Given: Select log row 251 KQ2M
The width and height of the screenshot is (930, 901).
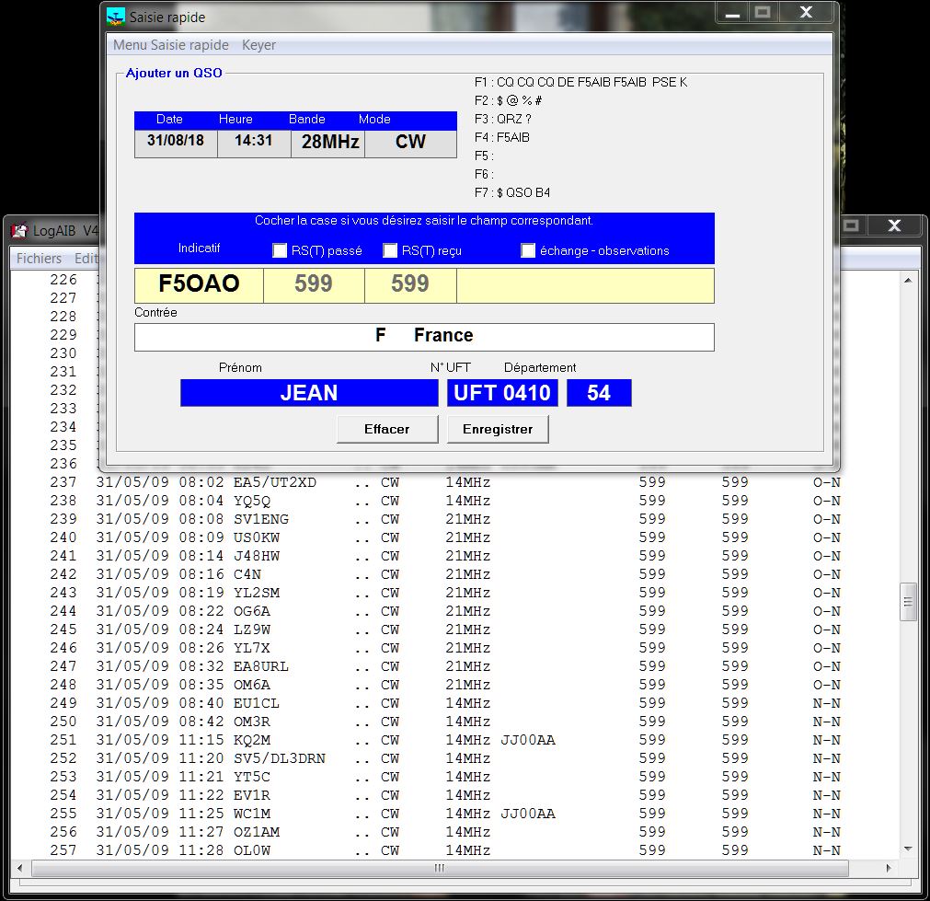Looking at the screenshot, I should (445, 740).
